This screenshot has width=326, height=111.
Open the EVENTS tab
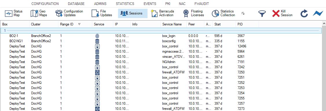[x=150, y=3]
